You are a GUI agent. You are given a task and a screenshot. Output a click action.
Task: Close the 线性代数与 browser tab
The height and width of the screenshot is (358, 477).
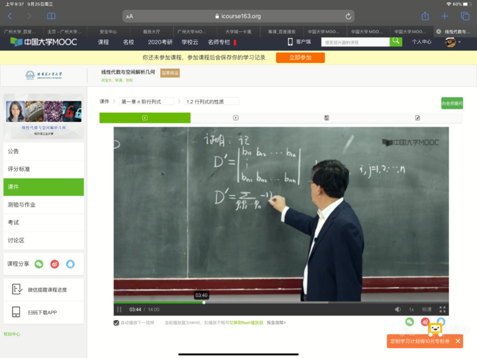(439, 32)
